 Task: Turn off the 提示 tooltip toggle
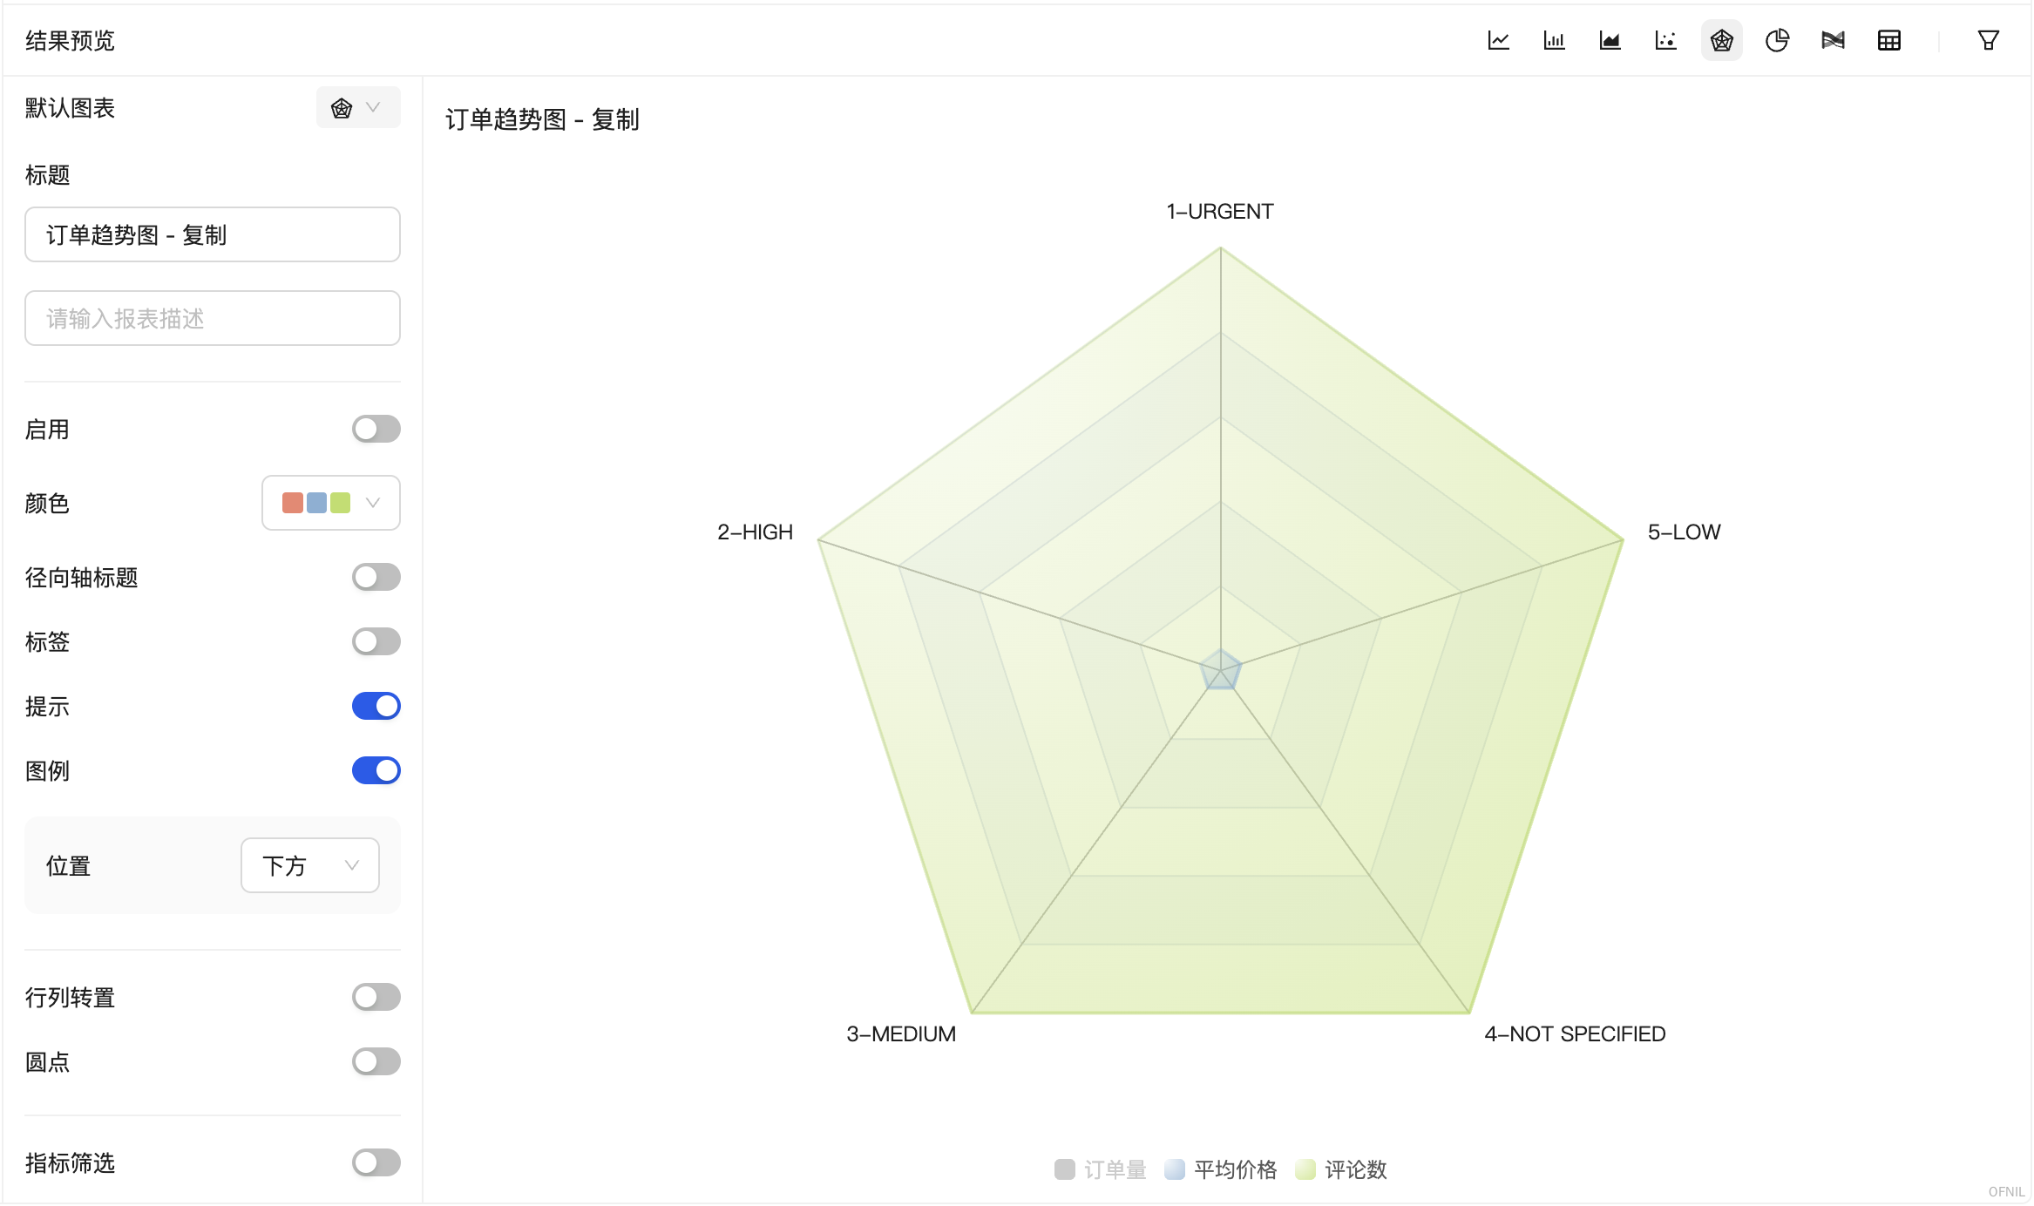click(x=376, y=706)
